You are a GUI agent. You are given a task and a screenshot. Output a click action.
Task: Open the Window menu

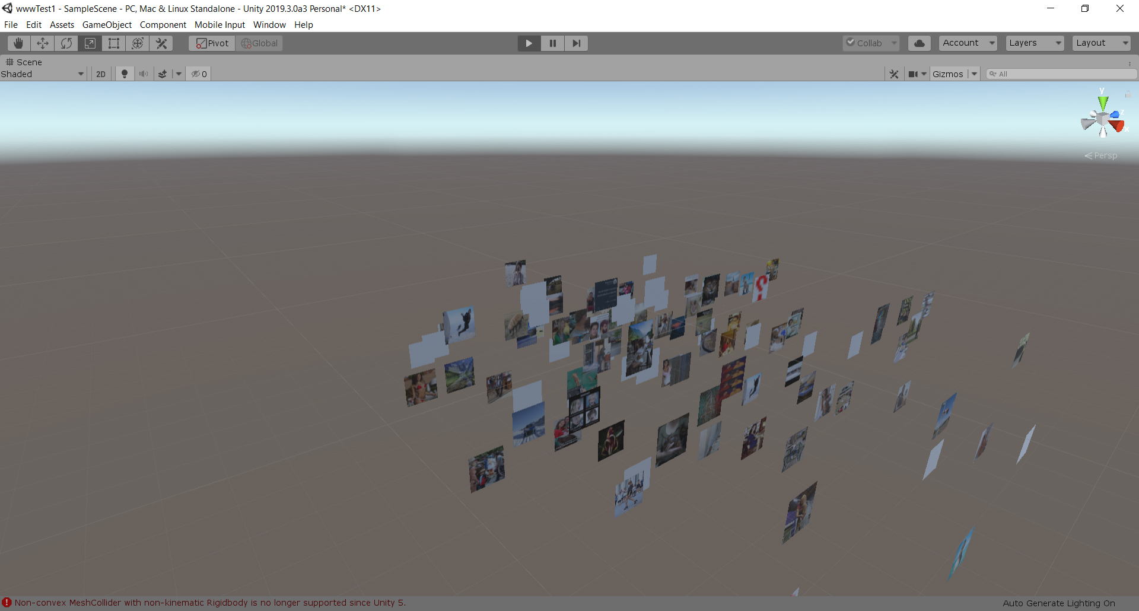pos(269,25)
